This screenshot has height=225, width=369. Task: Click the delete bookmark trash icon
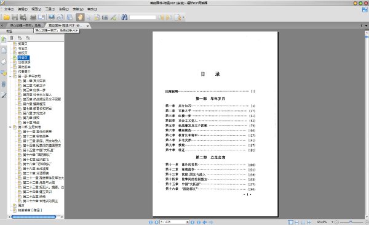point(12,38)
